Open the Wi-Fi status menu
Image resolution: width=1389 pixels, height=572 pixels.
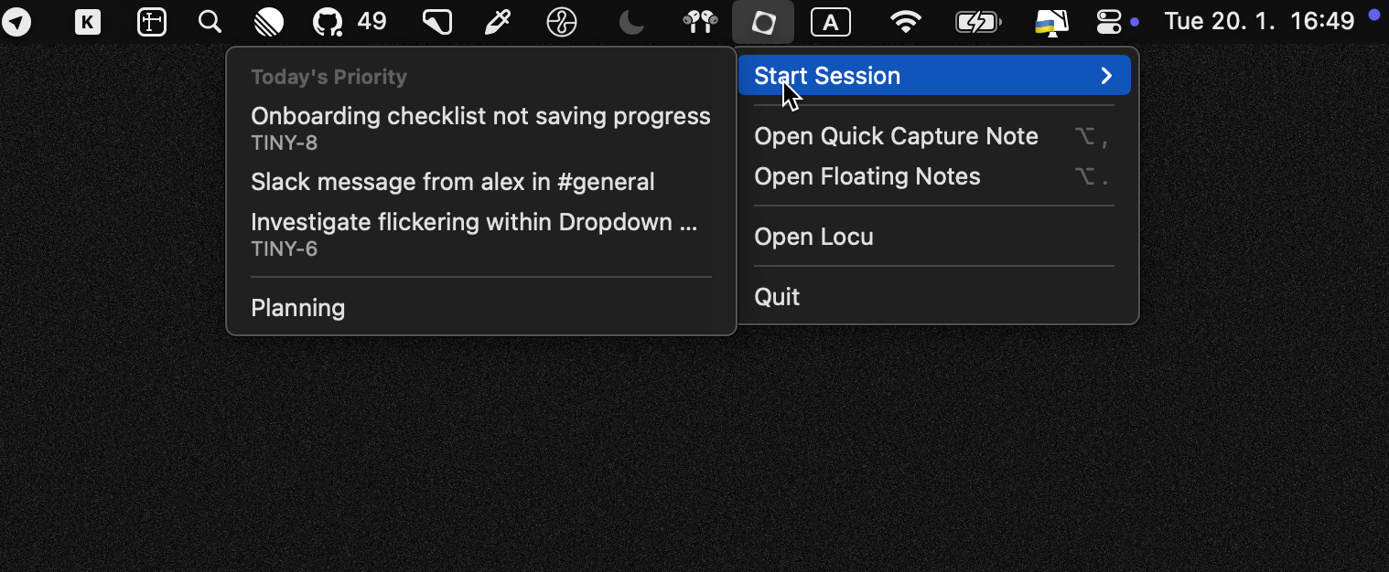coord(906,23)
